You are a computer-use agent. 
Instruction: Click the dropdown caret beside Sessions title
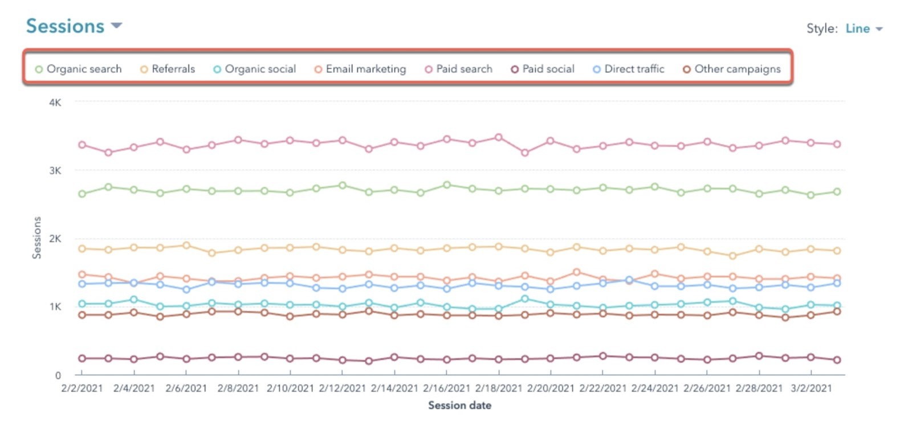pos(116,26)
